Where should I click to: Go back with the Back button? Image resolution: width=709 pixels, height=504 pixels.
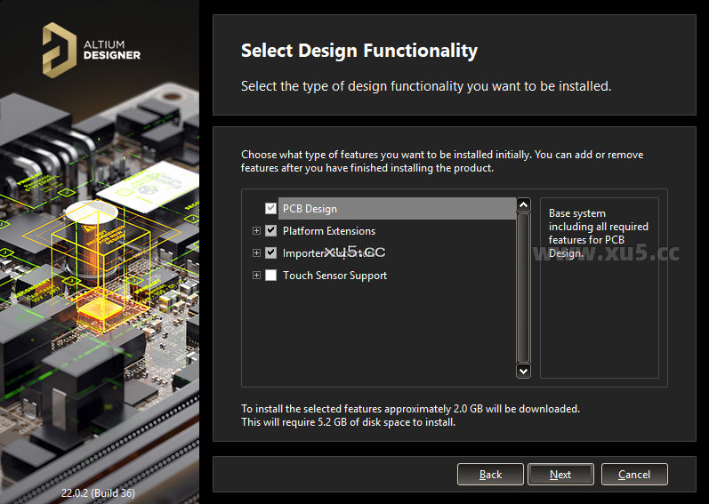[490, 475]
